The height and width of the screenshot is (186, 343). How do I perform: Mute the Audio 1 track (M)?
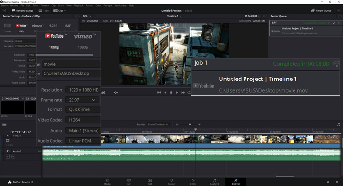tap(13, 157)
